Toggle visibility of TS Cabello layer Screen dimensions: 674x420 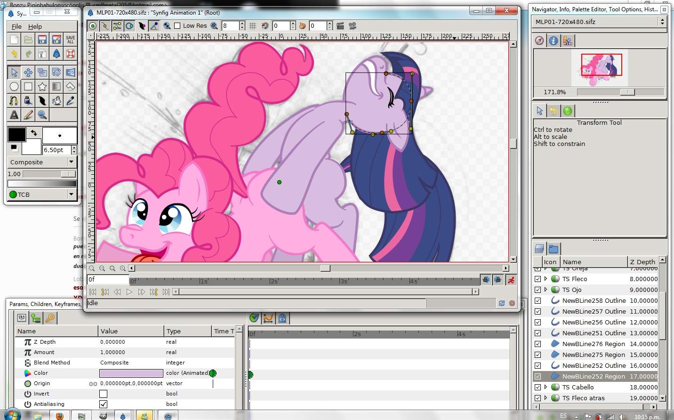click(x=538, y=387)
